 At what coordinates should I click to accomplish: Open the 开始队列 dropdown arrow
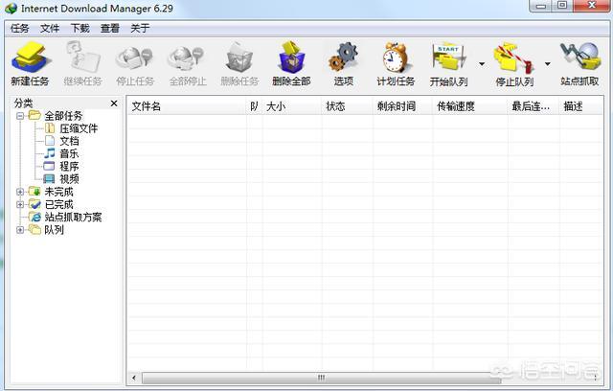pos(482,64)
